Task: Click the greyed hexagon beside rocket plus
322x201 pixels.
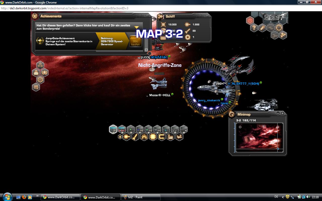Action: pyautogui.click(x=275, y=35)
